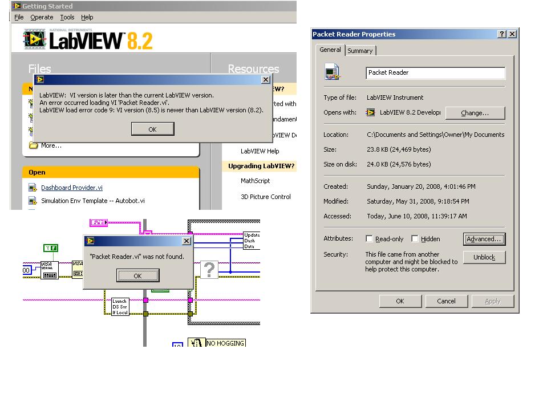This screenshot has height=410, width=547.
Task: Click the Open section header
Action: tap(111, 172)
